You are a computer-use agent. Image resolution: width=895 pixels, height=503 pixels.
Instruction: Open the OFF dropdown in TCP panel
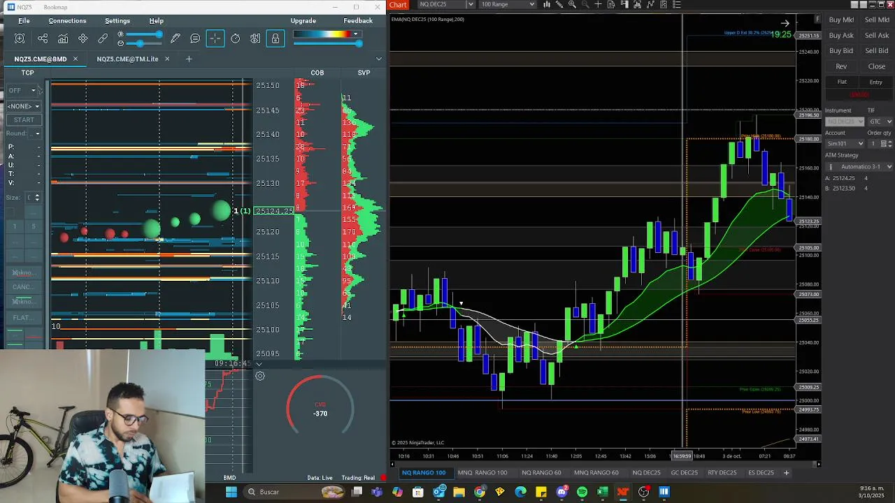[x=22, y=90]
